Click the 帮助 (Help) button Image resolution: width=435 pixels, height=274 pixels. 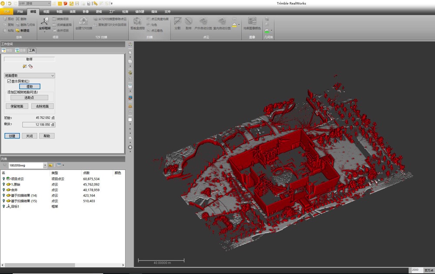pos(47,136)
